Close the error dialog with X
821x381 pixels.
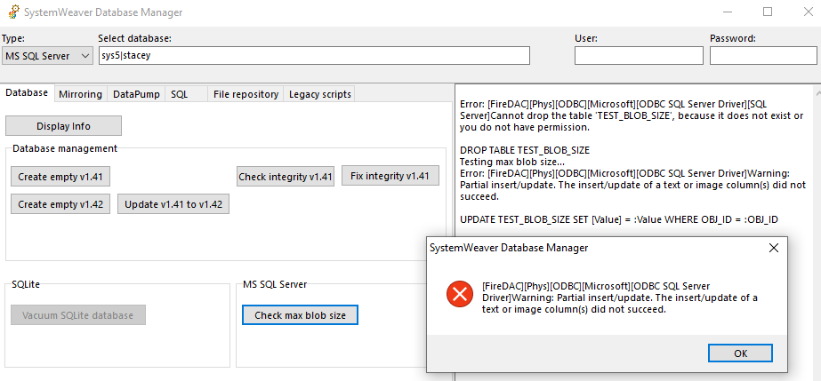tap(773, 248)
